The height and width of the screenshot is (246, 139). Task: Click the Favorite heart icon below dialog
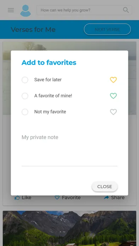[x=57, y=198]
